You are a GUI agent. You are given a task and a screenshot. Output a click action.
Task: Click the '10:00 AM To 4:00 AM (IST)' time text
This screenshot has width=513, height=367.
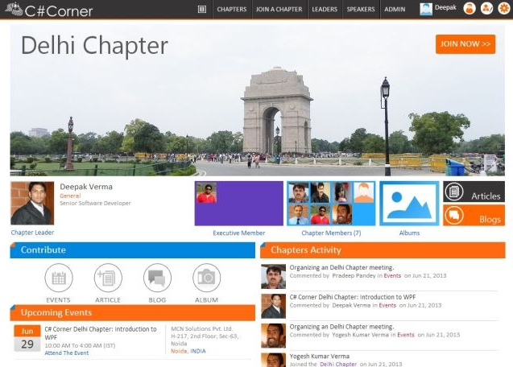tap(80, 345)
